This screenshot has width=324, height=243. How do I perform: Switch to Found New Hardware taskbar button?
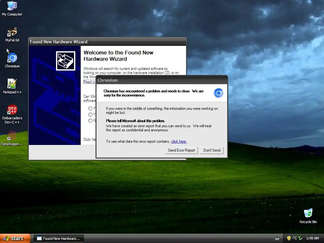click(59, 239)
